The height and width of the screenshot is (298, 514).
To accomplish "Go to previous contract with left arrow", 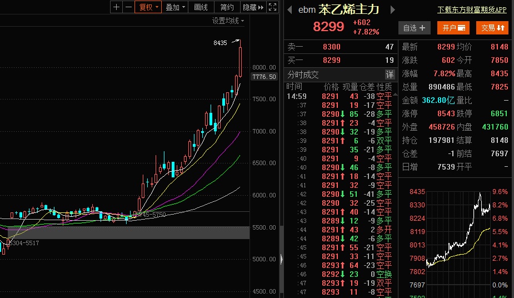I will [x=290, y=10].
